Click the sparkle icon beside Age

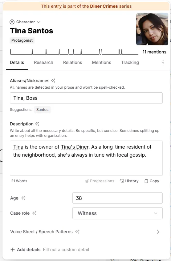coord(23,198)
